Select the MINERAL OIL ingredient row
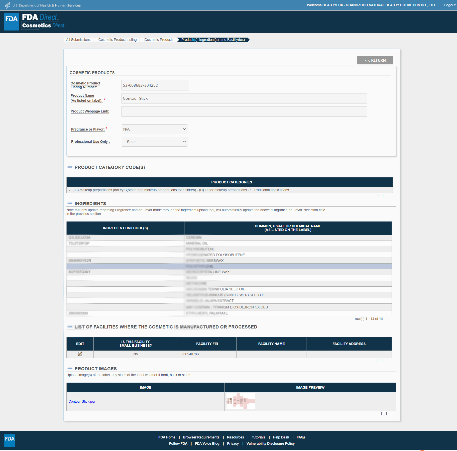The height and width of the screenshot is (451, 457). 229,243
